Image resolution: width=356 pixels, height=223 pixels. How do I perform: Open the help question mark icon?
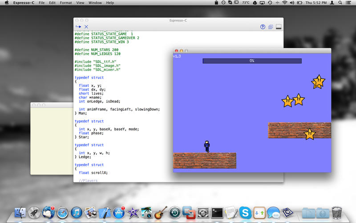263,27
